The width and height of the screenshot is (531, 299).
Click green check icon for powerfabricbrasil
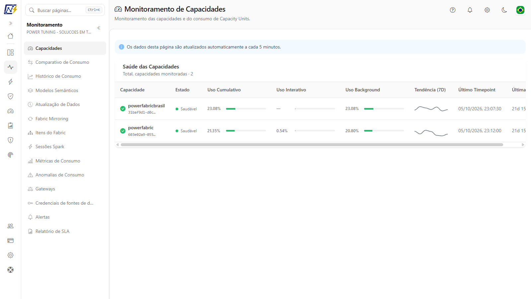pos(123,109)
